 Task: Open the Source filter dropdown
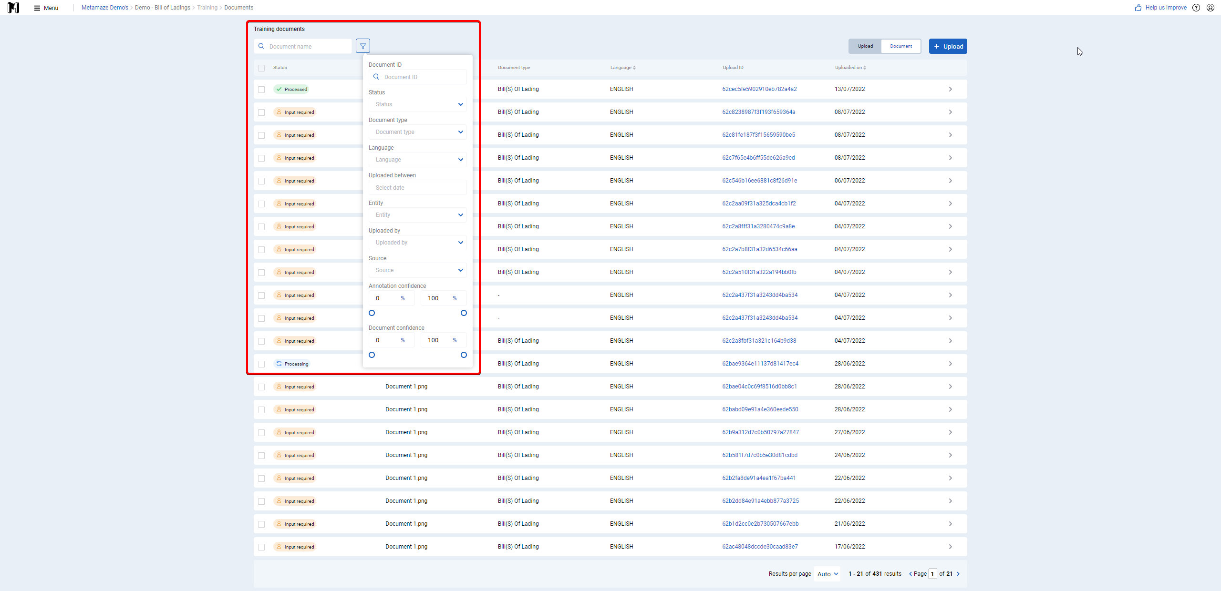click(418, 270)
